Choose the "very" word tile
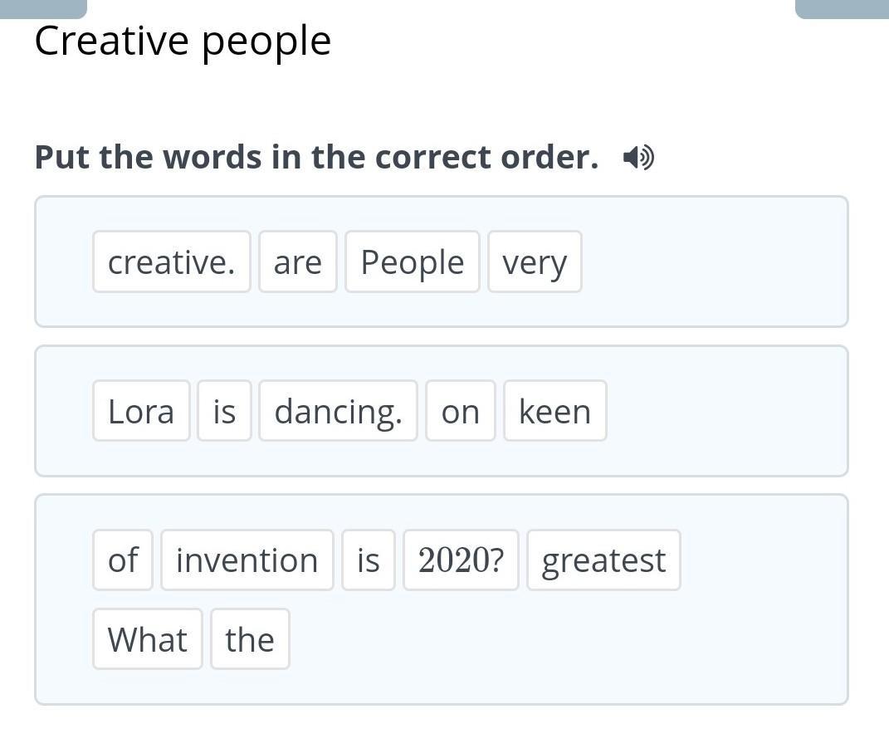Image resolution: width=889 pixels, height=753 pixels. tap(535, 262)
